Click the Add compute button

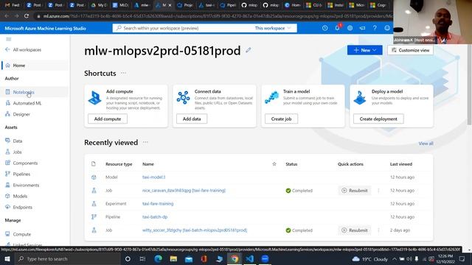(108, 119)
